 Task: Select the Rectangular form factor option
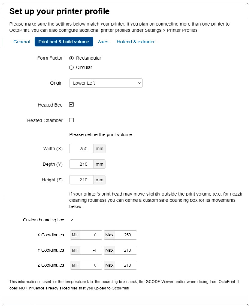click(71, 58)
